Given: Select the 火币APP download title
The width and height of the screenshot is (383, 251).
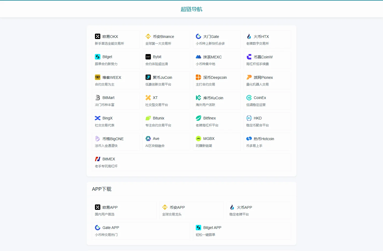Looking at the screenshot, I should [244, 207].
